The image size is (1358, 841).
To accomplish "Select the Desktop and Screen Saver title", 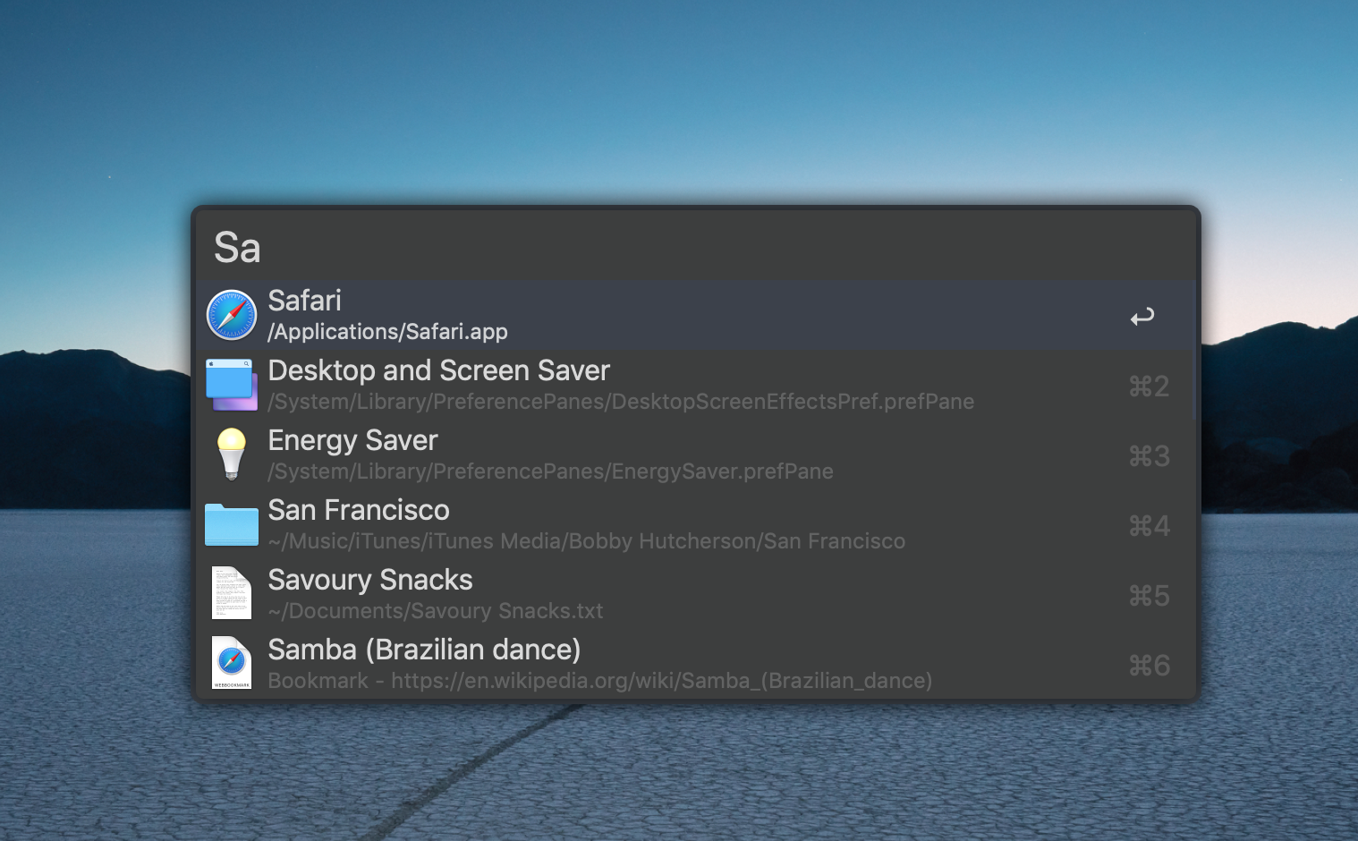I will 438,370.
